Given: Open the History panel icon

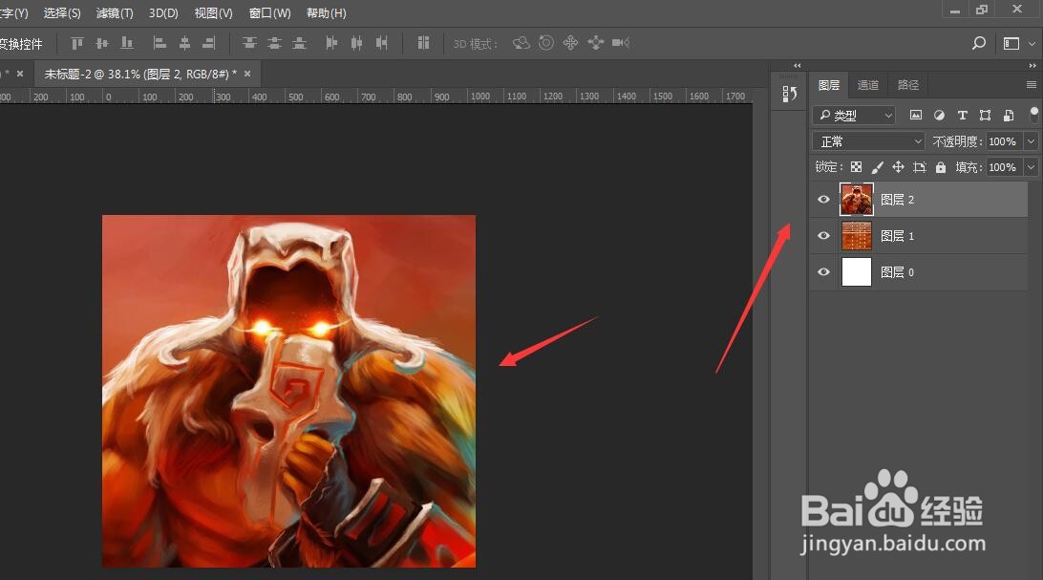Looking at the screenshot, I should (x=790, y=94).
